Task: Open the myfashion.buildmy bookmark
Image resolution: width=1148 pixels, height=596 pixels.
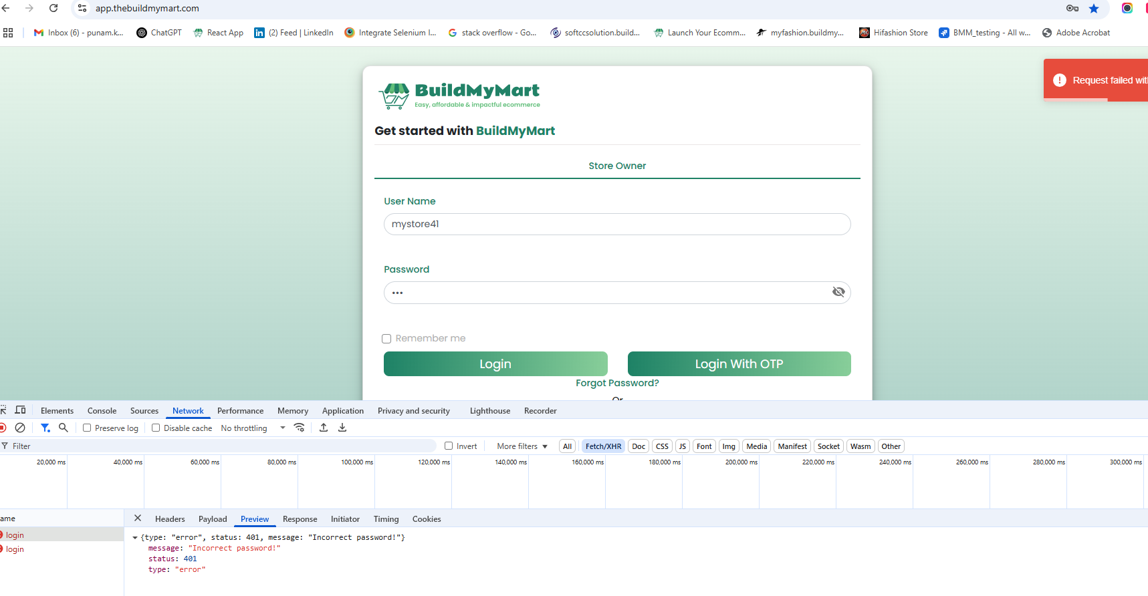Action: click(x=800, y=32)
